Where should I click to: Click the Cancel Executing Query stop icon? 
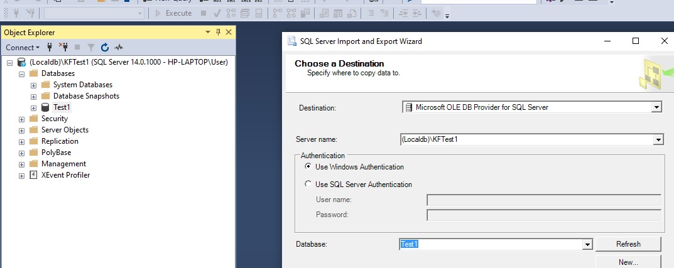coord(204,13)
